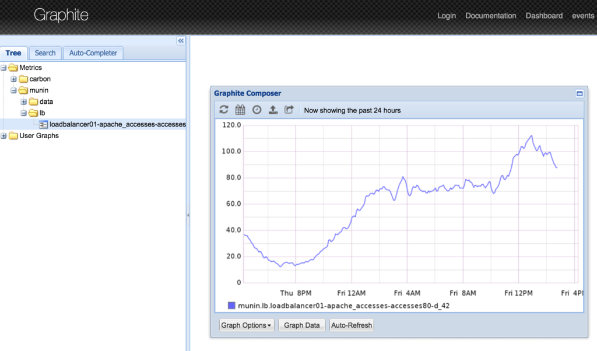Click the lb folder icon
Viewport: 597px width, 351px height.
[x=33, y=113]
